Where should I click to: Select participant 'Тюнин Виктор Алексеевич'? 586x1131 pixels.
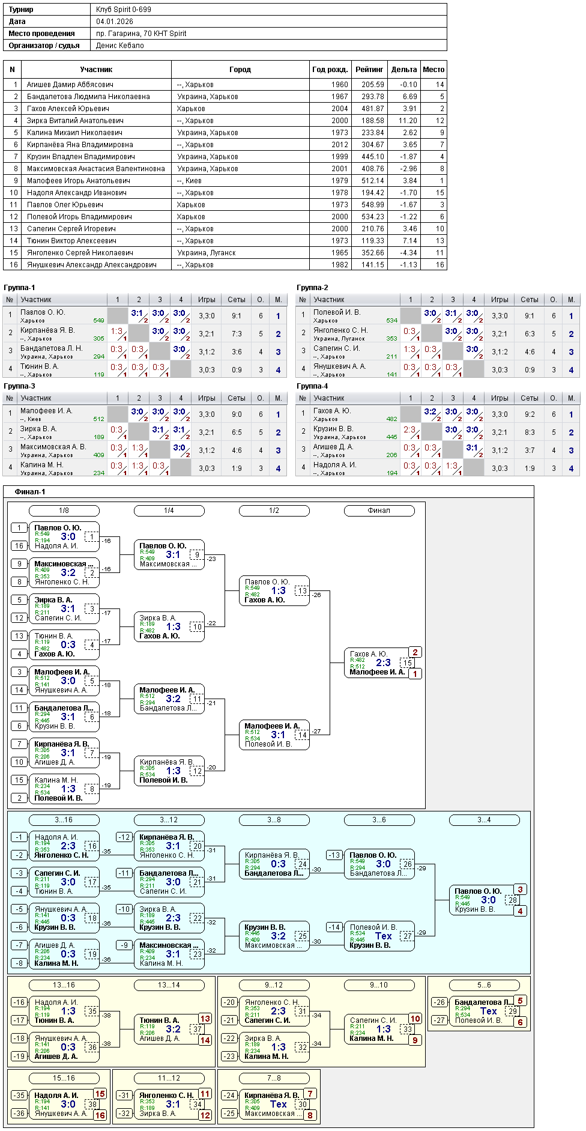pyautogui.click(x=71, y=241)
